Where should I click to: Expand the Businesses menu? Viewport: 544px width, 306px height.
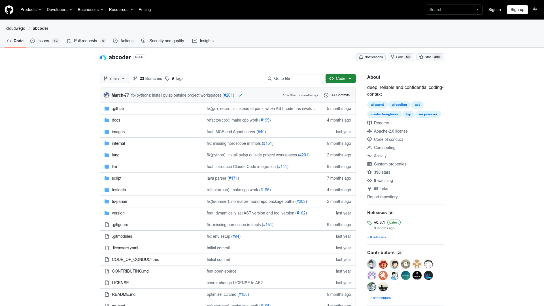[x=90, y=10]
